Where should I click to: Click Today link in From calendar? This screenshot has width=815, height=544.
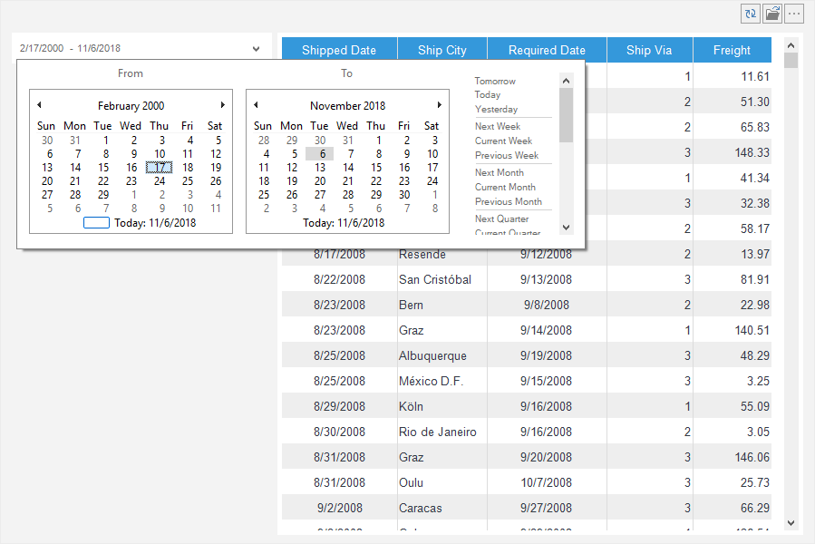(154, 223)
